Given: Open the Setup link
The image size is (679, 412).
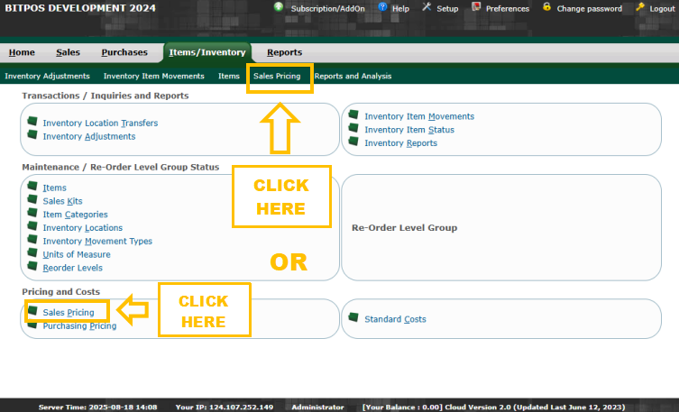Looking at the screenshot, I should point(447,9).
